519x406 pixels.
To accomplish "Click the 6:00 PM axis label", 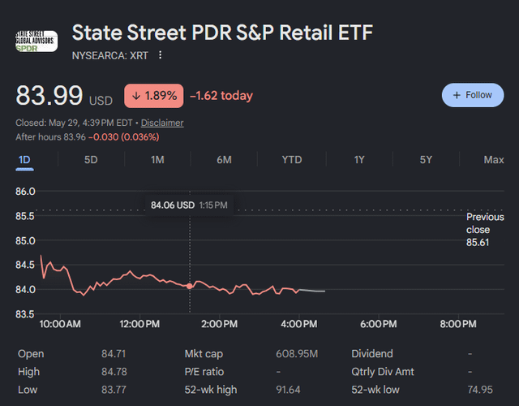I will (x=379, y=324).
